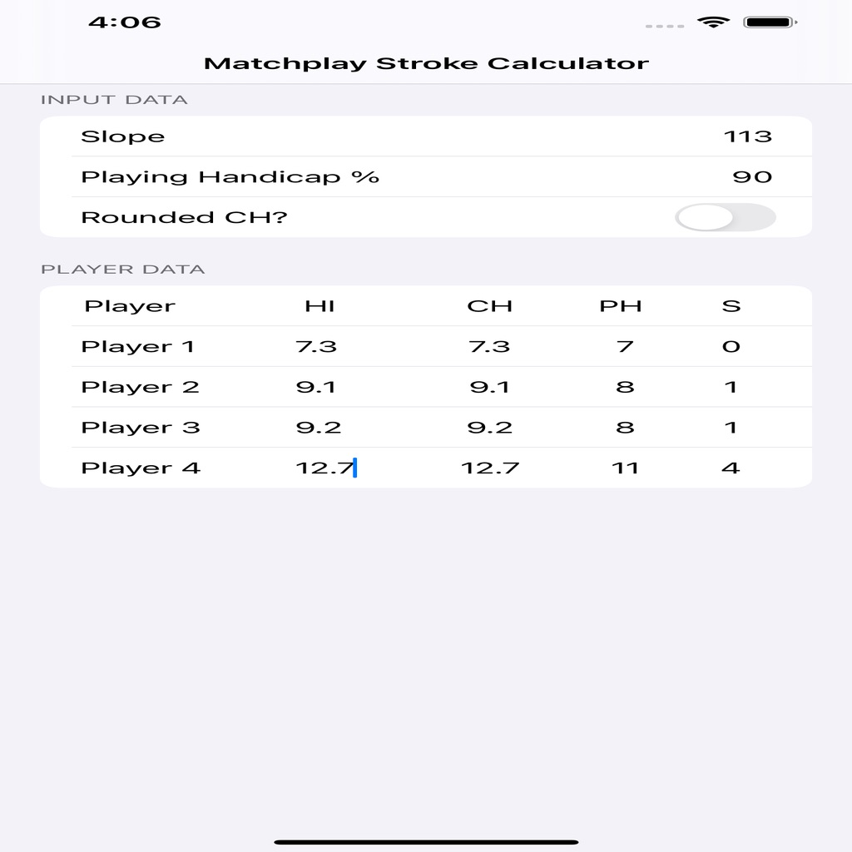Tap Player 4 course handicap 12.7
The height and width of the screenshot is (852, 852).
pyautogui.click(x=490, y=468)
